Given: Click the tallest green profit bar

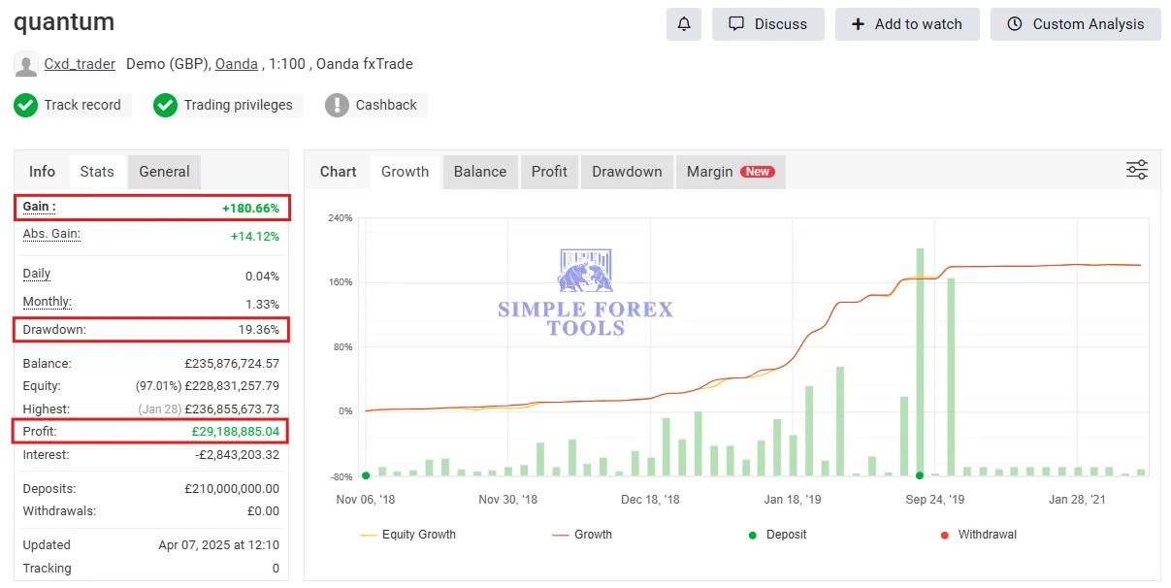Looking at the screenshot, I should (x=920, y=361).
